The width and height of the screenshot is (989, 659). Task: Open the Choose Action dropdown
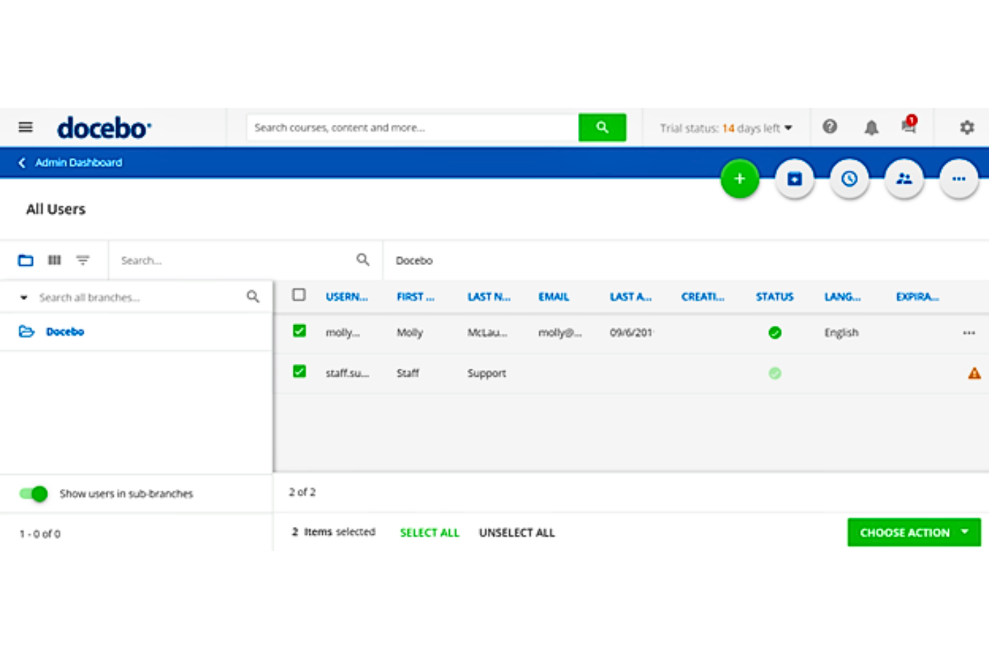tap(914, 532)
